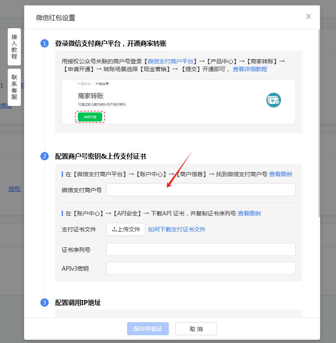This screenshot has height=343, width=336.
Task: Focus the APIv3密钥 input field
Action: click(x=201, y=268)
